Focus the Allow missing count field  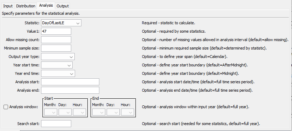point(56,40)
